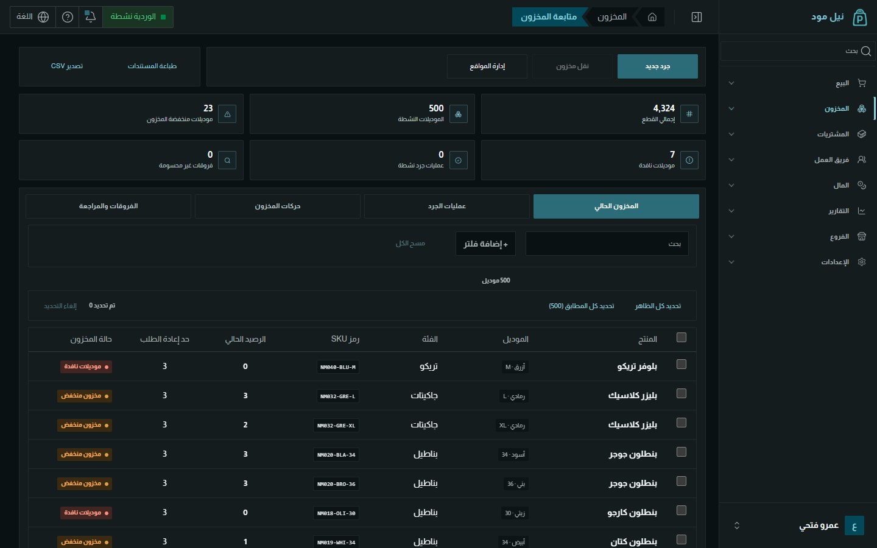Click the فريق العمل people icon
This screenshot has width=877, height=548.
pyautogui.click(x=862, y=160)
